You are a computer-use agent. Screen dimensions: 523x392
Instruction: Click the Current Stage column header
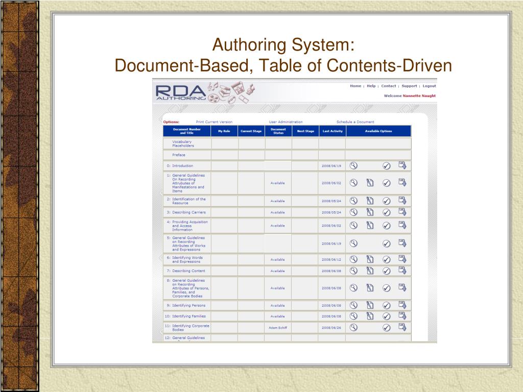click(x=251, y=131)
